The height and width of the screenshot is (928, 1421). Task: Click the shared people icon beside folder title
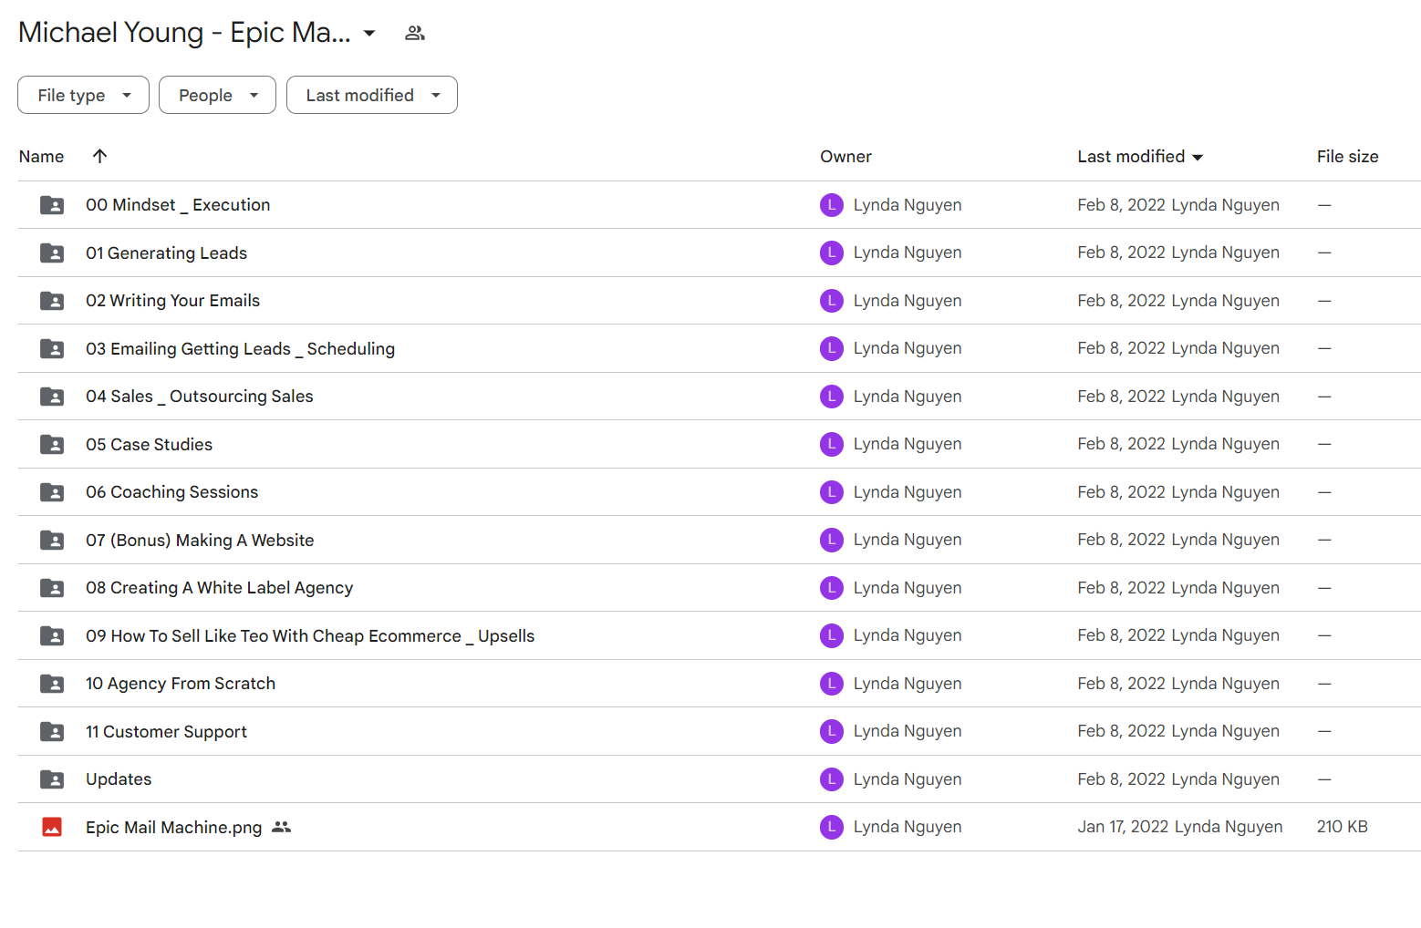coord(415,33)
